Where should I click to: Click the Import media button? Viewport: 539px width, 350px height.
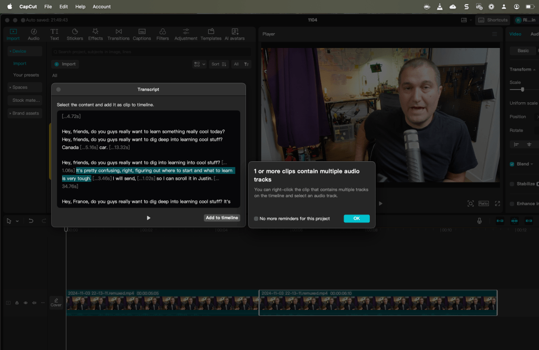pos(65,64)
